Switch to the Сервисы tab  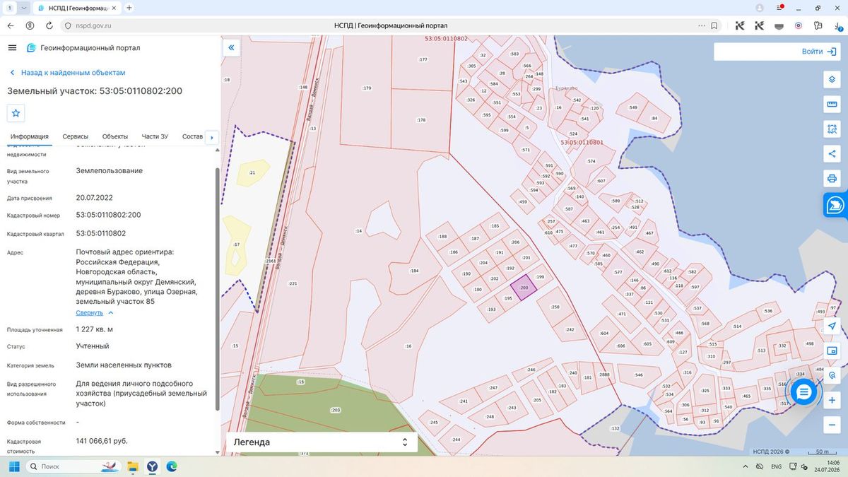click(76, 136)
